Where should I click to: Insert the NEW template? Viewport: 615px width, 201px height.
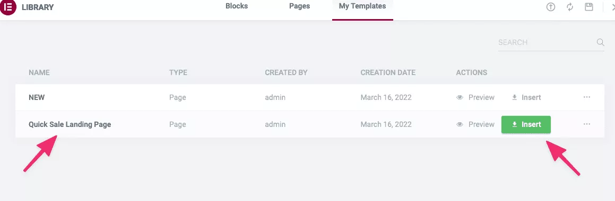pos(526,97)
